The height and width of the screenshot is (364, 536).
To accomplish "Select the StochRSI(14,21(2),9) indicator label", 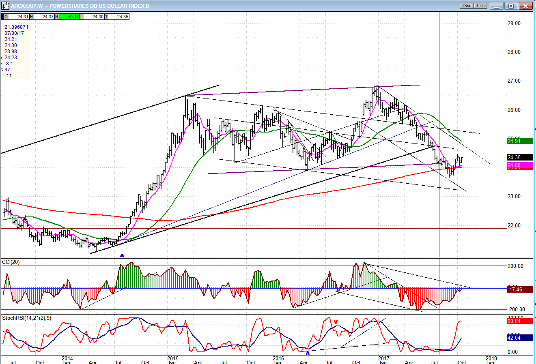I will (26, 318).
